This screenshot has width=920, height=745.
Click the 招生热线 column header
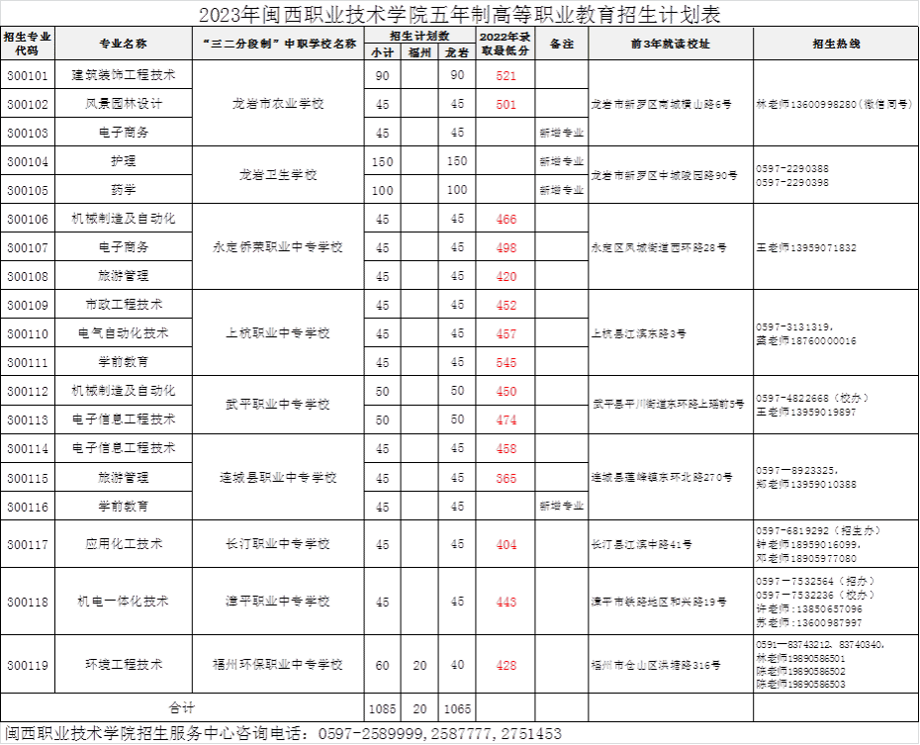[835, 45]
